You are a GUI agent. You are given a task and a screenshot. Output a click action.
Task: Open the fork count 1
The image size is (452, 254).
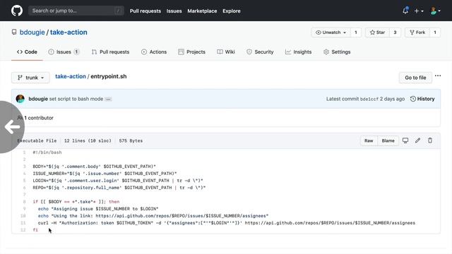(x=435, y=32)
